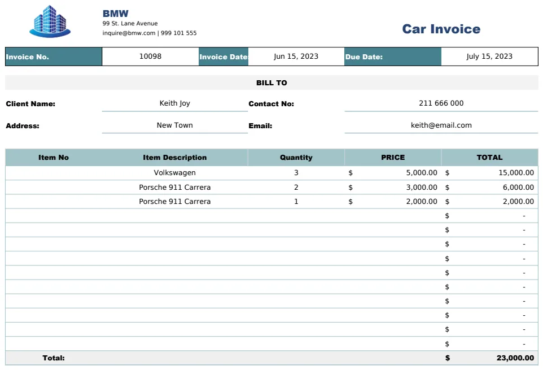Screen dimensions: 543x370
Task: Select invoice number 10098 cell
Action: pos(150,56)
